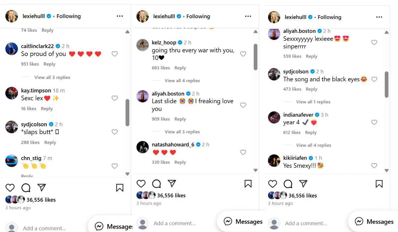Viewport: 398px width, 232px height.
Task: Like kelz_hoop's comment with the heart
Action: pyautogui.click(x=243, y=54)
